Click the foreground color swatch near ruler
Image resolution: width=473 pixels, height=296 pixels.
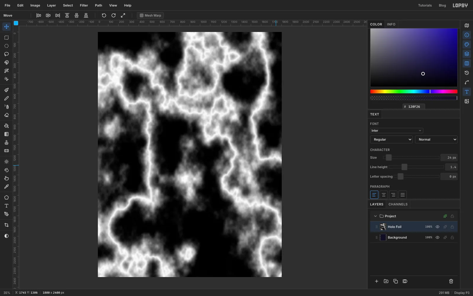16,23
